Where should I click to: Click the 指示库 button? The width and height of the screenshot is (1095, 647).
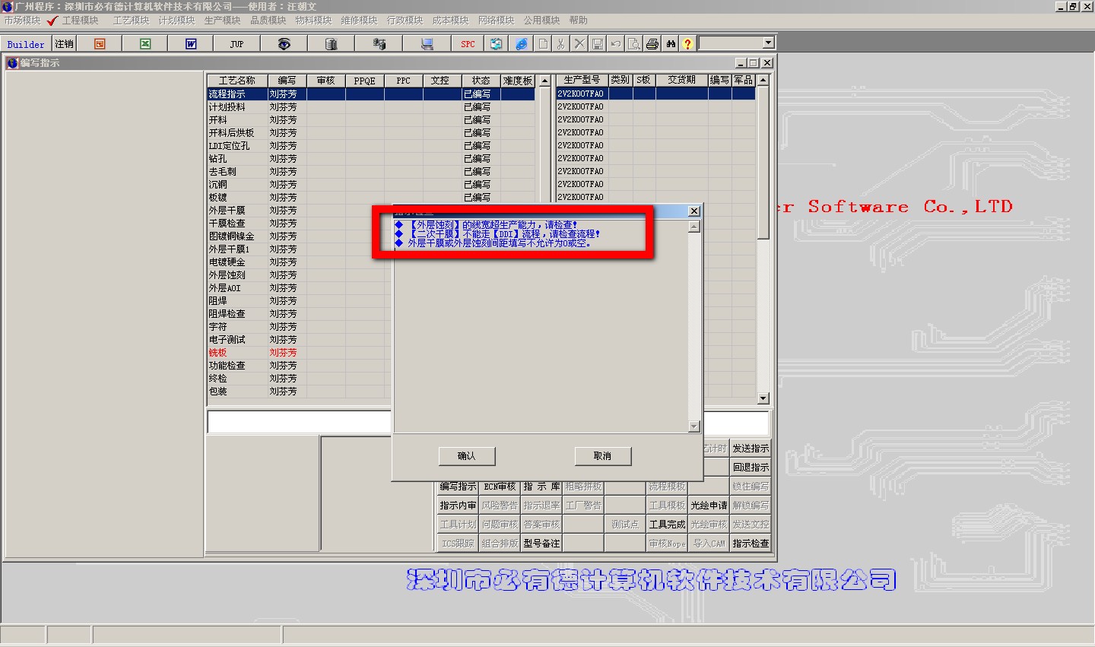tap(541, 487)
